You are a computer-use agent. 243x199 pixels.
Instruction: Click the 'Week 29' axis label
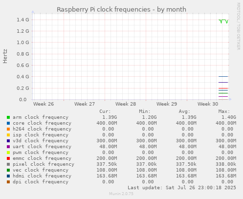pos(167,104)
